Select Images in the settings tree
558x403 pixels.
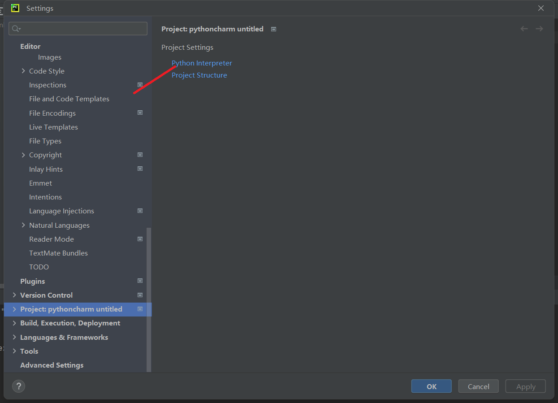coord(50,57)
